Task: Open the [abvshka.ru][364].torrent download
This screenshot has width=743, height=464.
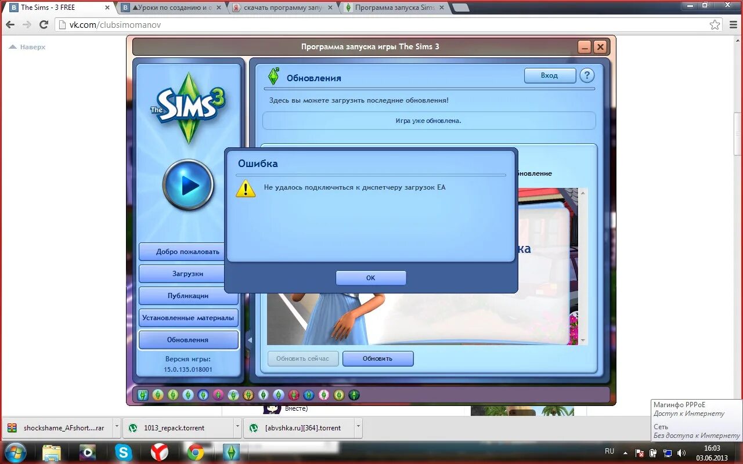Action: pyautogui.click(x=298, y=428)
